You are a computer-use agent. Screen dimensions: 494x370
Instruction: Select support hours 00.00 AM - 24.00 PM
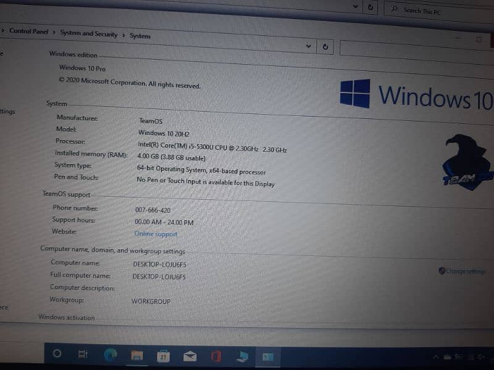[164, 222]
